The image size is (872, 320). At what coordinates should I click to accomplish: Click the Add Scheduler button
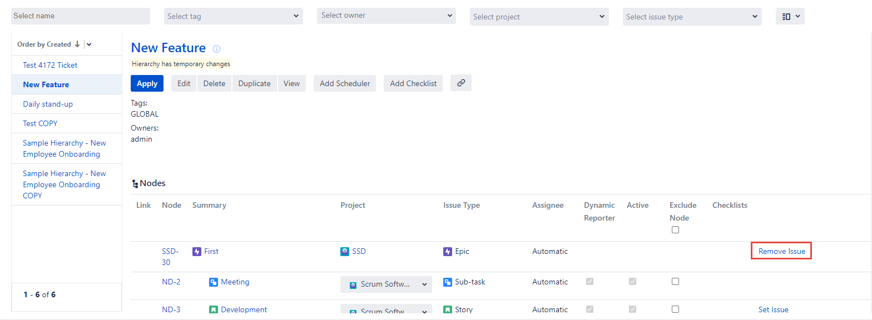pos(345,84)
